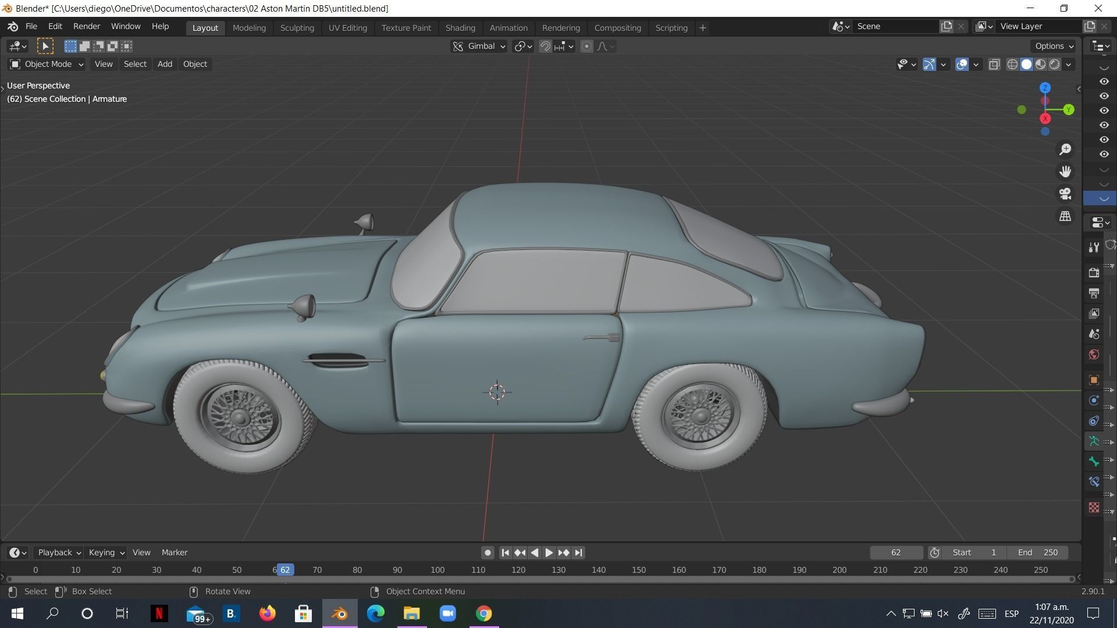The width and height of the screenshot is (1117, 628).
Task: Switch to Material Preview viewport shading
Action: [1040, 65]
